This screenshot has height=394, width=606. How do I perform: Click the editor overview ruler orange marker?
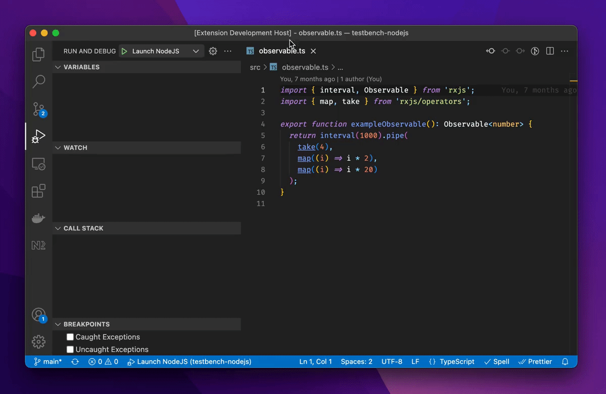[x=573, y=80]
